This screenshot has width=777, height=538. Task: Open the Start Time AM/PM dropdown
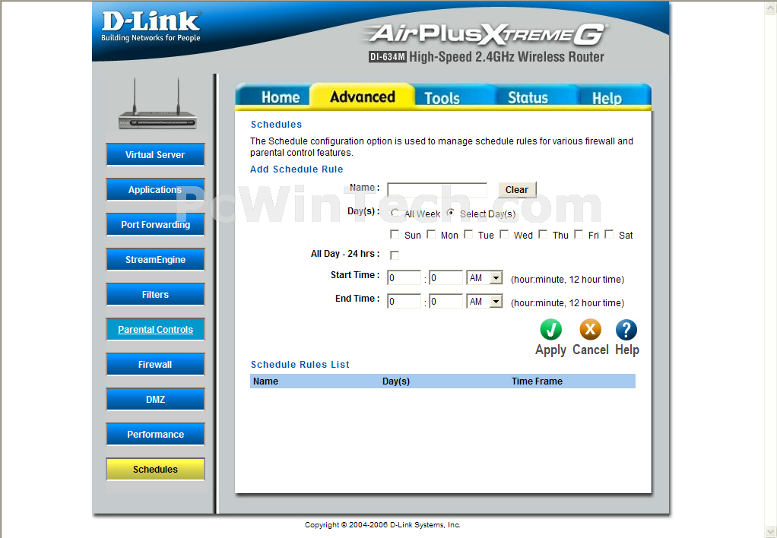(484, 278)
